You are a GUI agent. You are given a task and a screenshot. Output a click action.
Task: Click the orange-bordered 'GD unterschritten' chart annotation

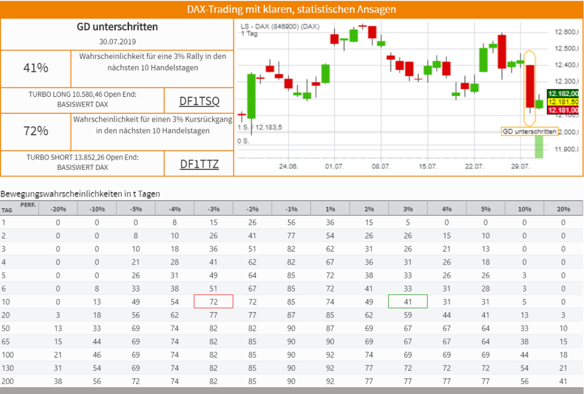529,132
